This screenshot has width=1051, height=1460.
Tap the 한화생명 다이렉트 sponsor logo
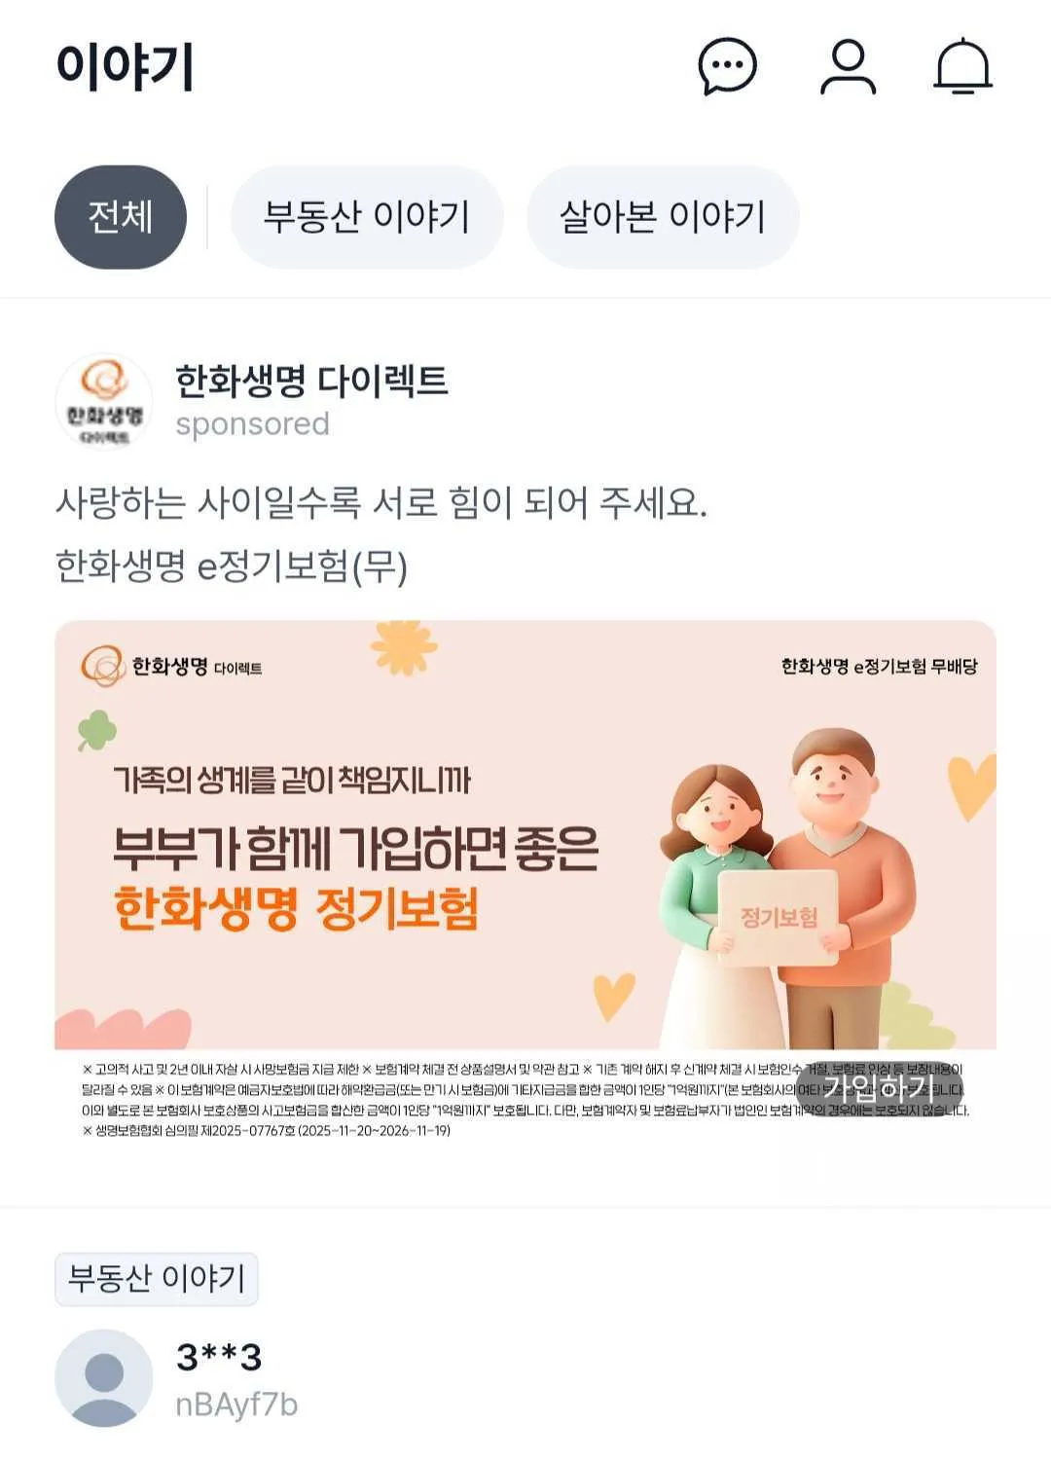click(104, 402)
